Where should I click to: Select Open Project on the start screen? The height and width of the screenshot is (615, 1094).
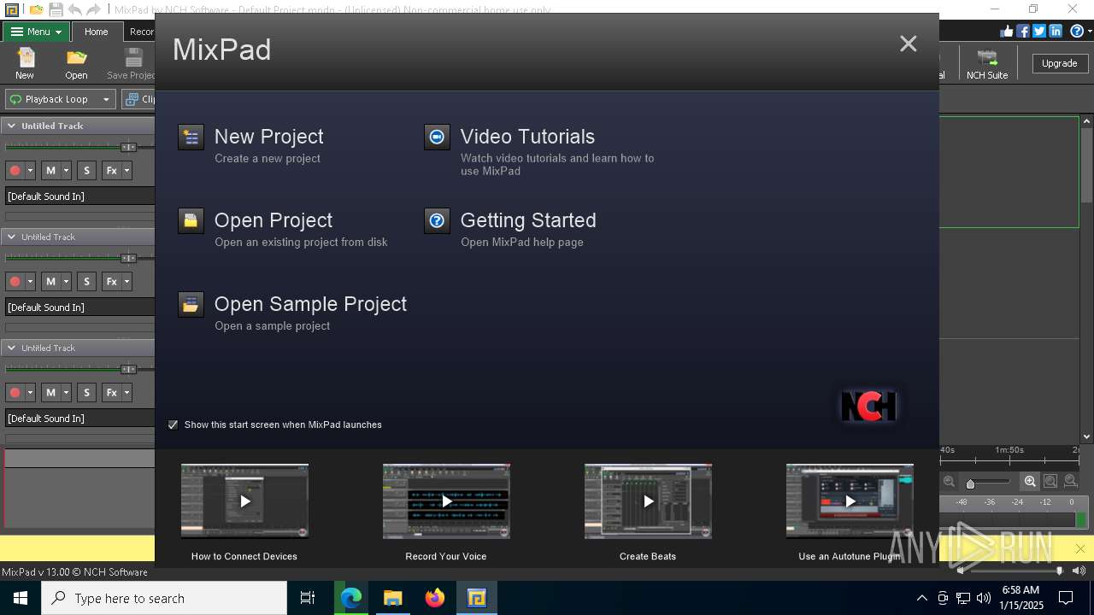273,220
